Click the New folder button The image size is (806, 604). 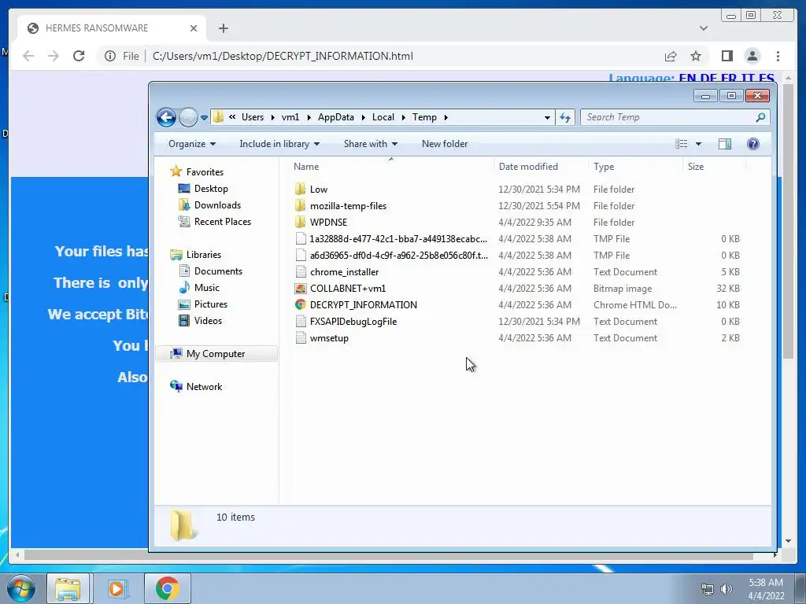click(x=445, y=144)
